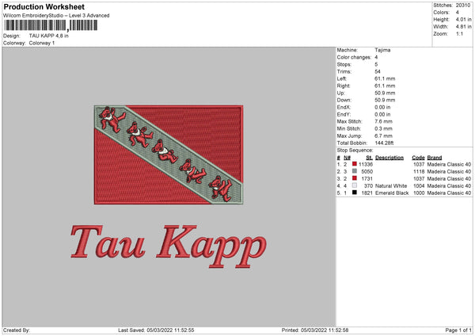The image size is (475, 336).
Task: Click the 'Brand' column header
Action: (x=435, y=158)
